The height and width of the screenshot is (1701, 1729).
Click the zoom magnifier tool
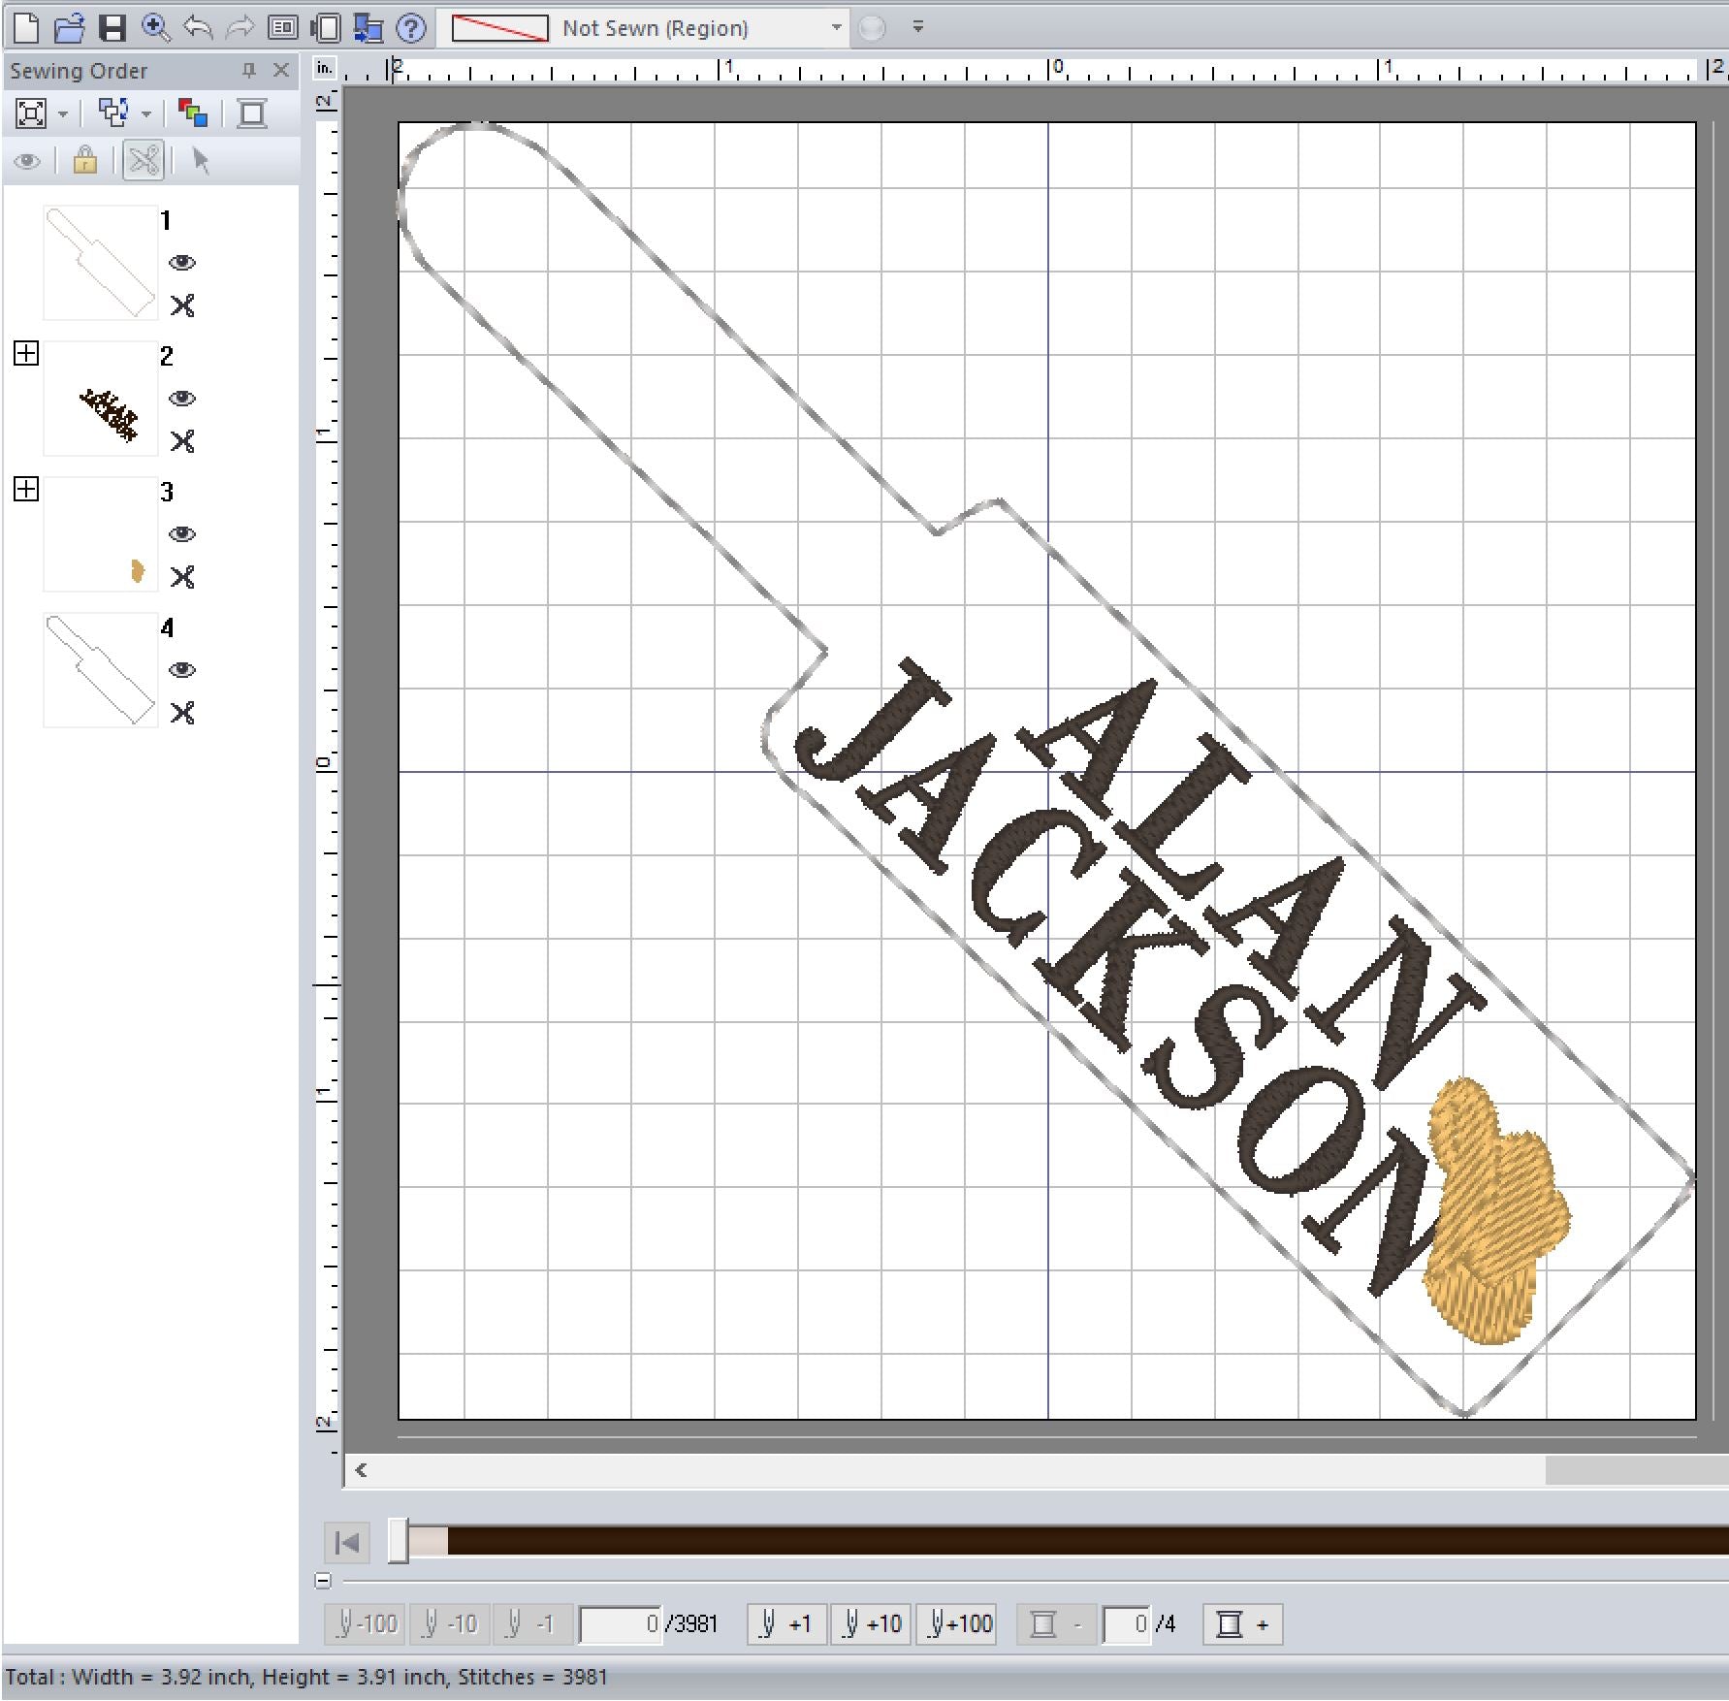[x=155, y=27]
